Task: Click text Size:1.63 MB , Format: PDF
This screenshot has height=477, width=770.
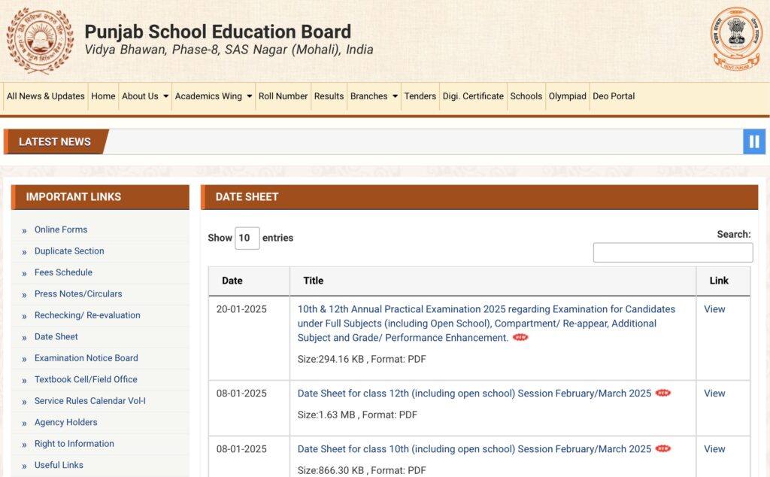Action: tap(357, 415)
